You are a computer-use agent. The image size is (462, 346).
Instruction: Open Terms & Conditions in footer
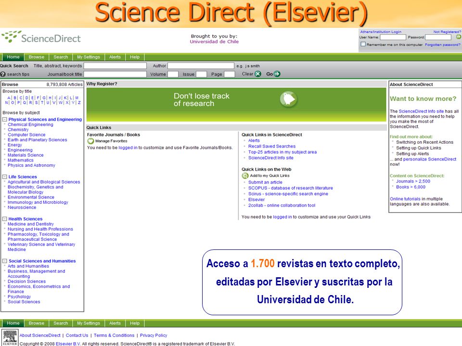click(114, 335)
